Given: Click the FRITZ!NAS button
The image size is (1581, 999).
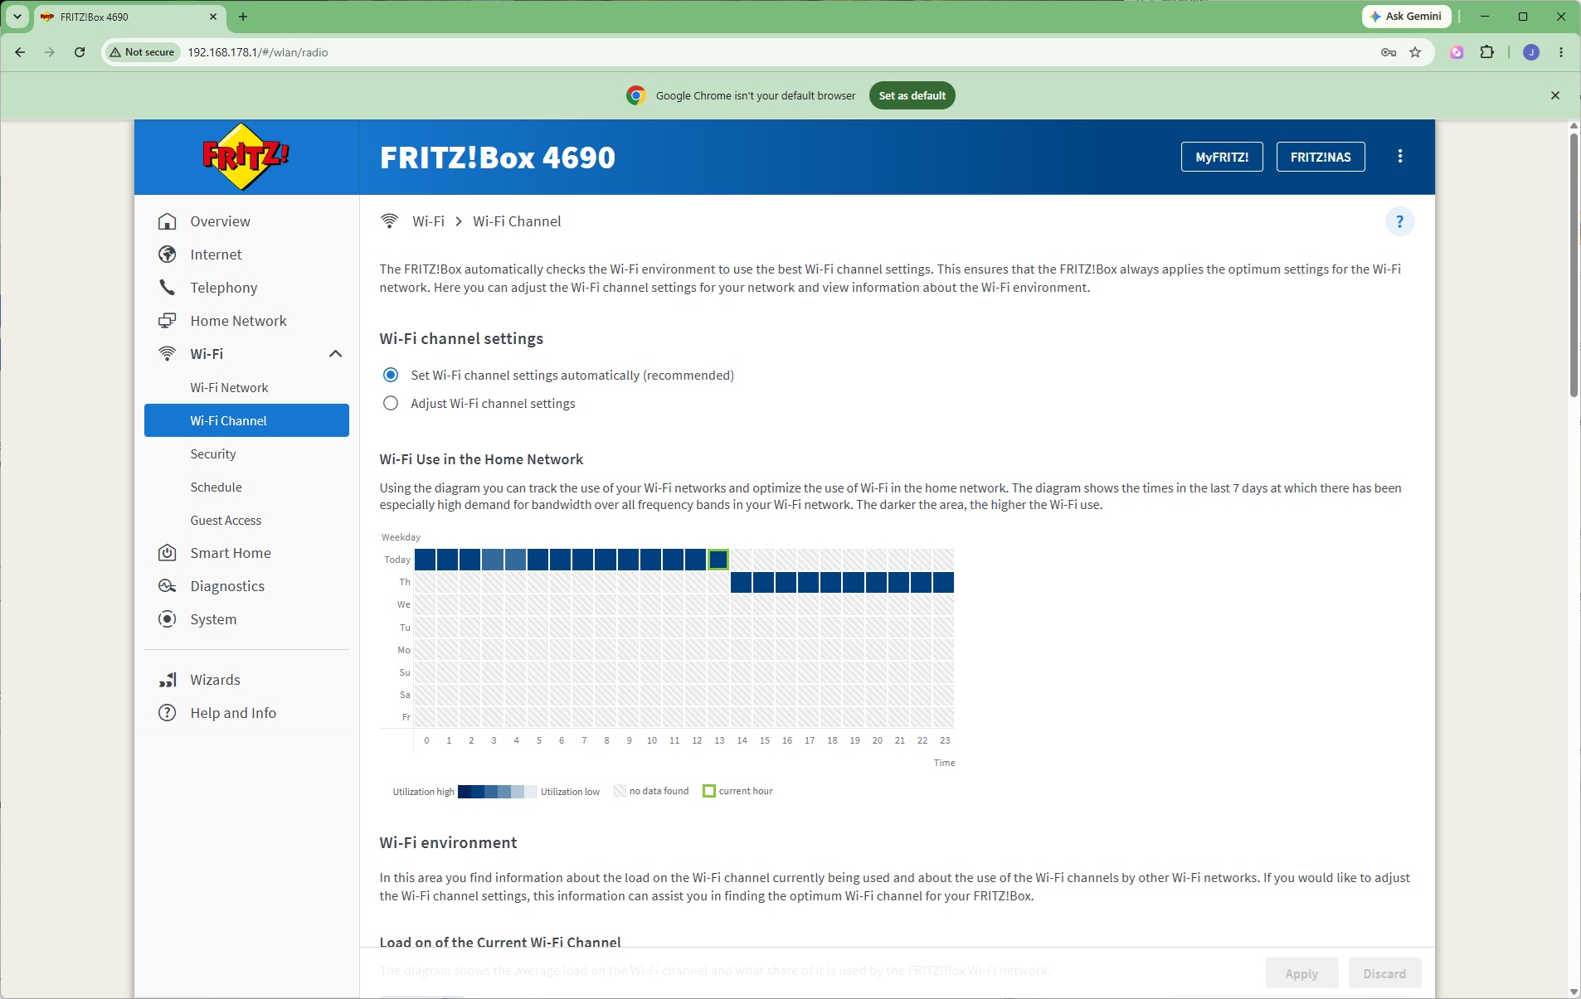Looking at the screenshot, I should click(1321, 157).
